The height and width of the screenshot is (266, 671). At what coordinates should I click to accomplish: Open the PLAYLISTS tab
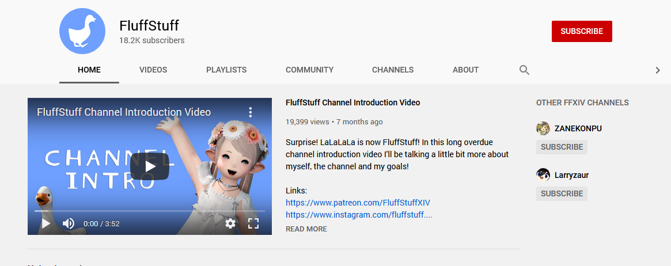point(226,70)
